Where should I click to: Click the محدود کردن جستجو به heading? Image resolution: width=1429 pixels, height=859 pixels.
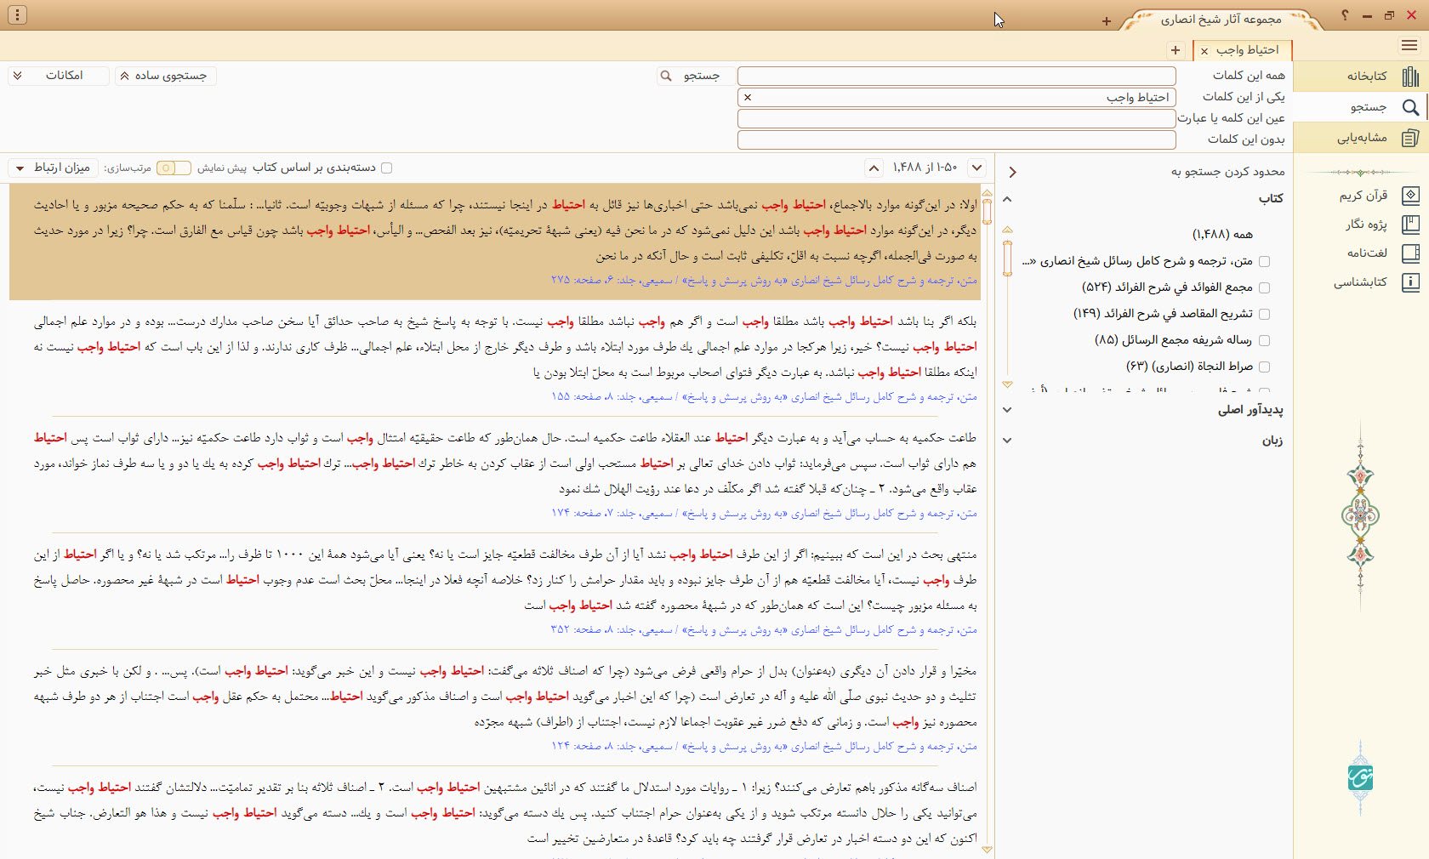point(1227,172)
